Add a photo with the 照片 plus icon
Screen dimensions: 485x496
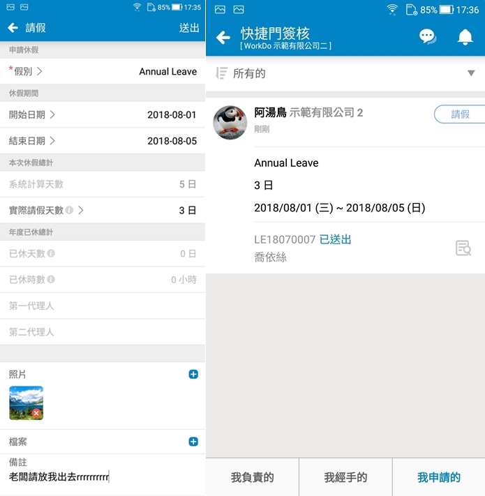[x=193, y=374]
